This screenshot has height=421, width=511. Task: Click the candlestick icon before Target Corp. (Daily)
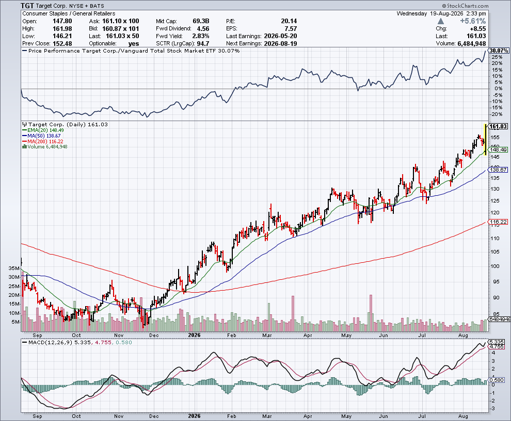(x=25, y=124)
